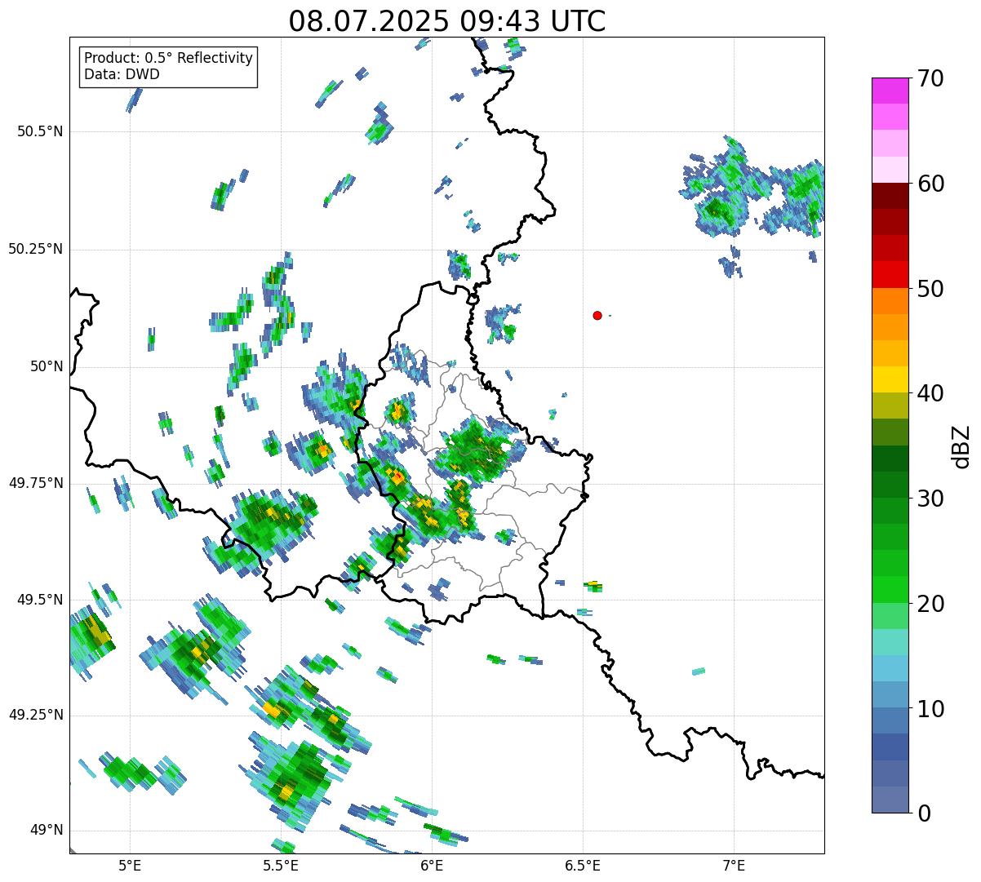Click the dark maroon colorbar segment below 60

[x=890, y=196]
